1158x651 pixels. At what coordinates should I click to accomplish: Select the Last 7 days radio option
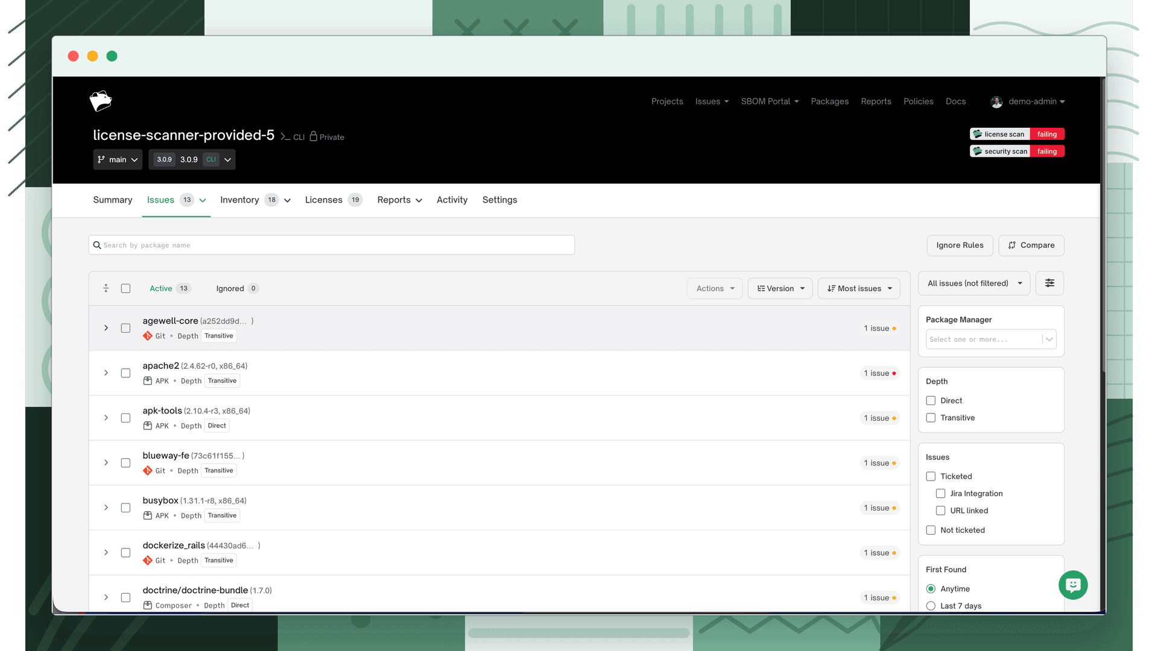pyautogui.click(x=931, y=606)
